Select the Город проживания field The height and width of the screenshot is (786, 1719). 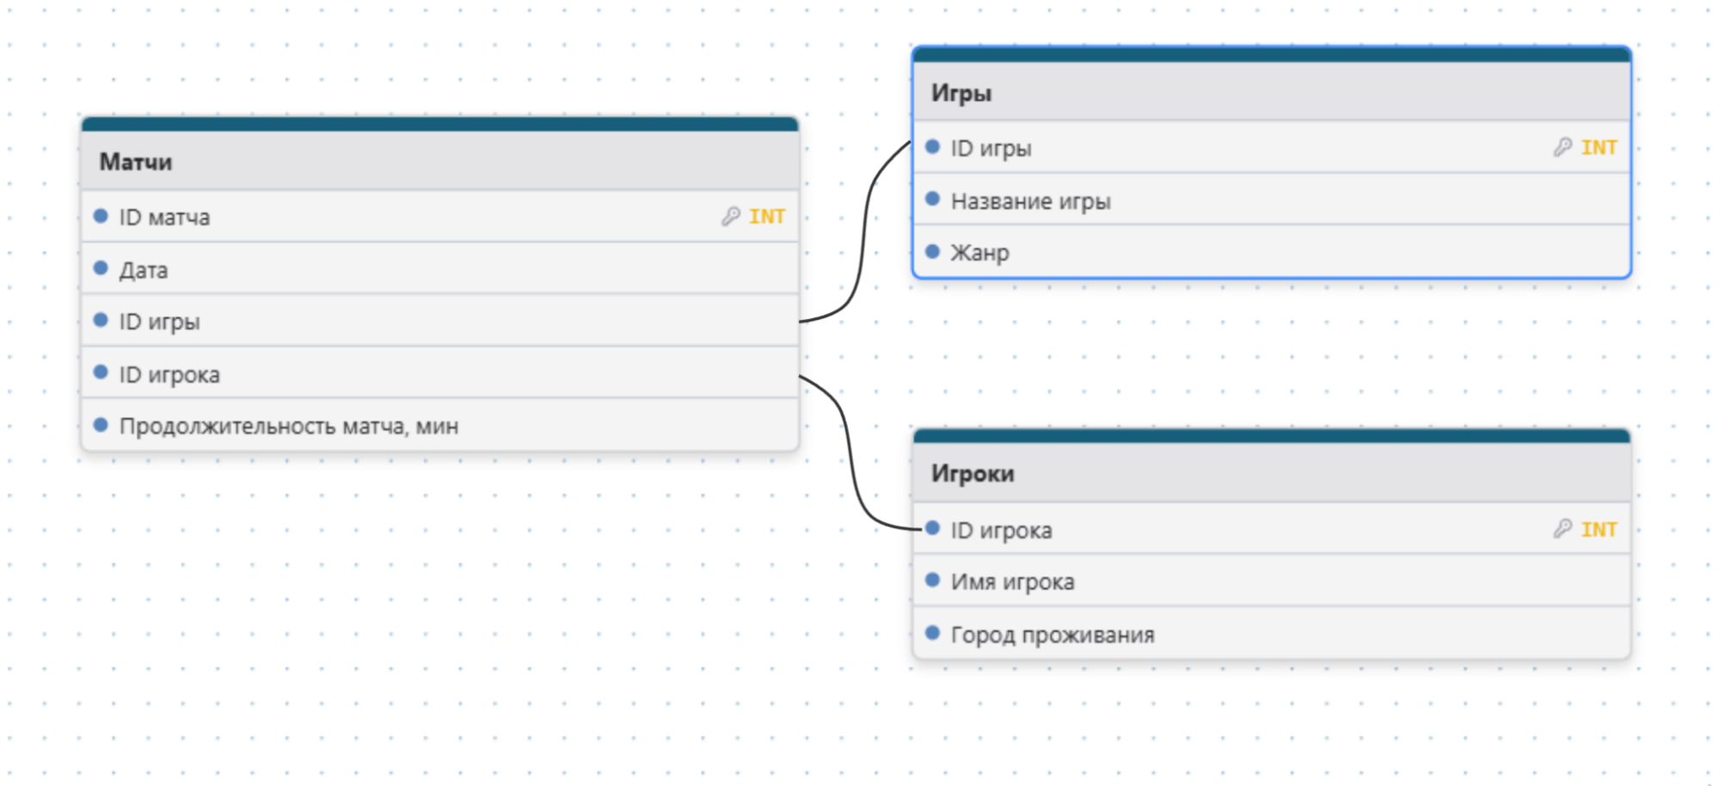coord(1272,634)
